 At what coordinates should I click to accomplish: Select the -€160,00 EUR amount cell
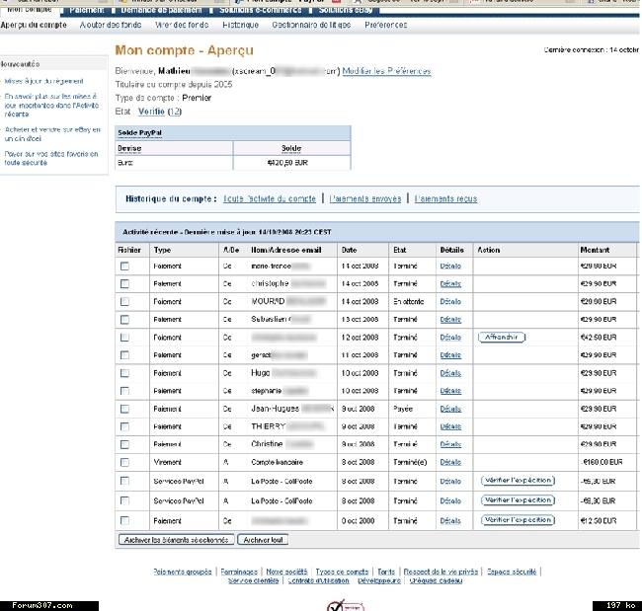point(602,462)
